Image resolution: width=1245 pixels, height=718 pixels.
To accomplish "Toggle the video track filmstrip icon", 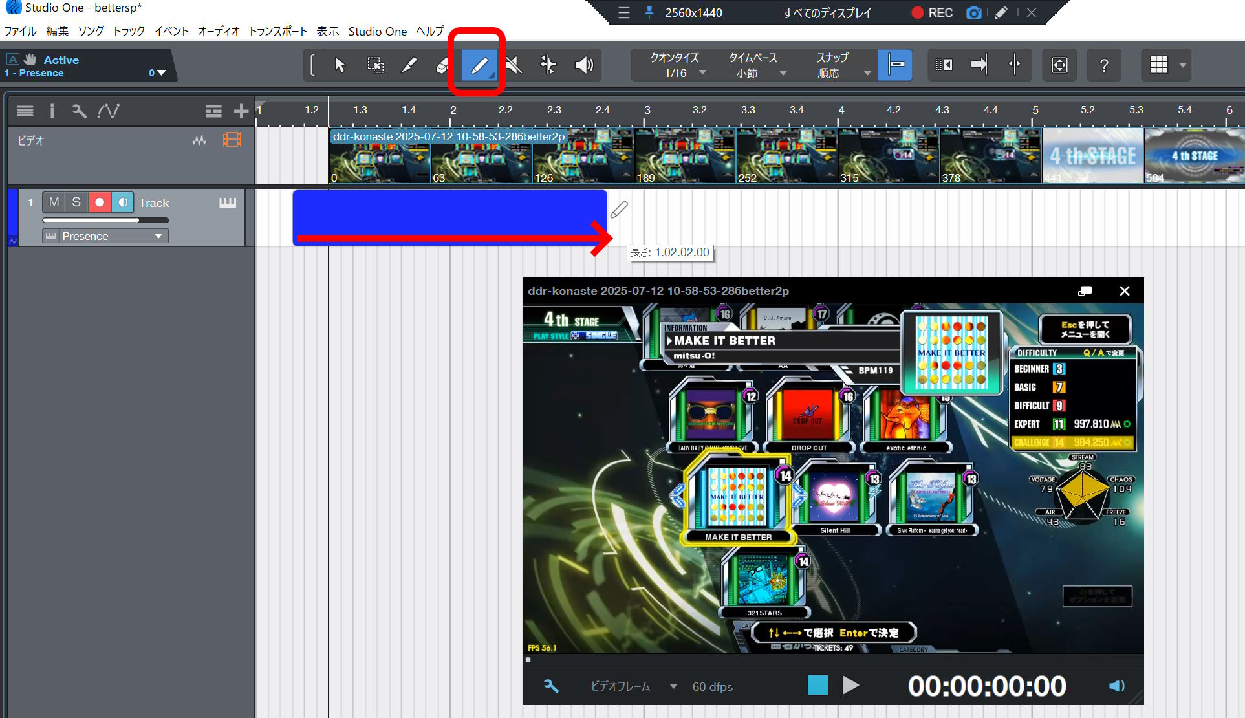I will [232, 140].
